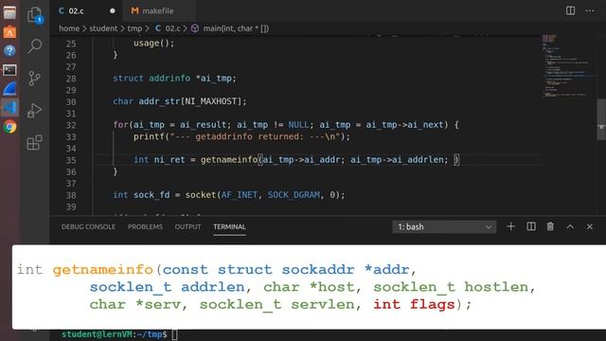The image size is (606, 341).
Task: Open the OUTPUT panel tab
Action: 187,227
